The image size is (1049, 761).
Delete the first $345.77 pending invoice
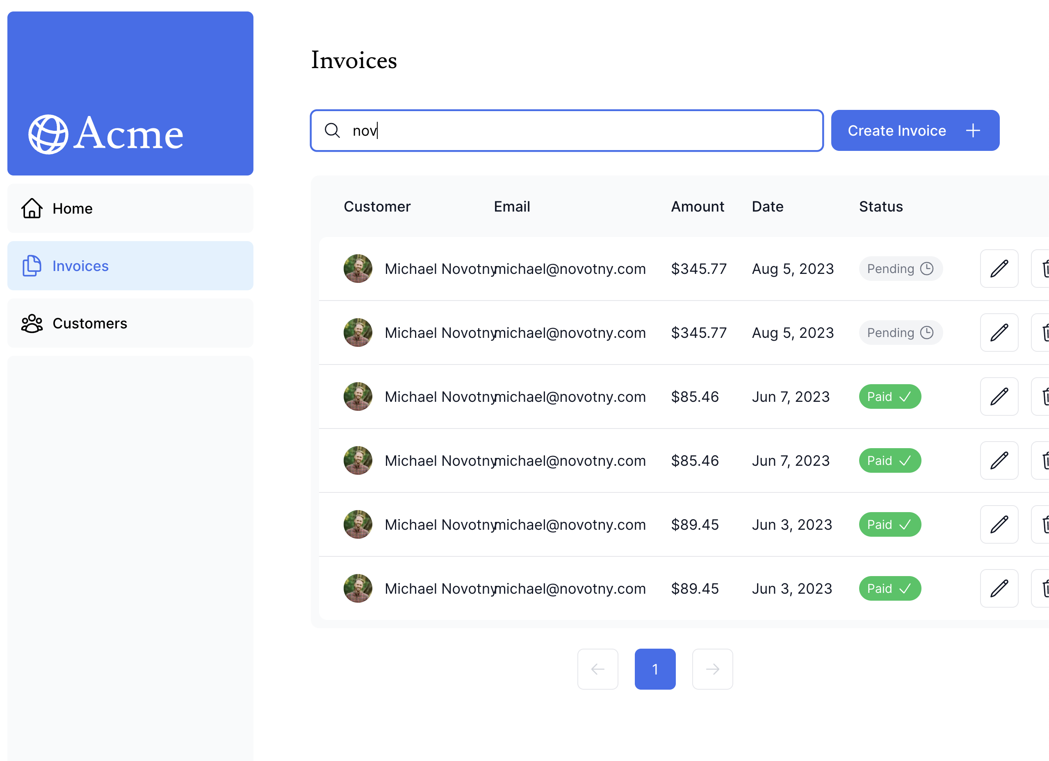coord(1043,269)
